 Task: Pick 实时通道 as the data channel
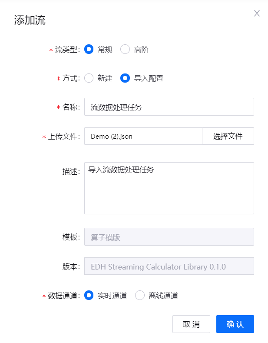click(x=89, y=296)
